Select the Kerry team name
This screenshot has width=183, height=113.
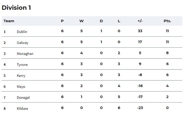point(21,76)
